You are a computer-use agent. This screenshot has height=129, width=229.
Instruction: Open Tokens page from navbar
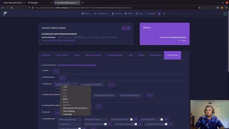(x=129, y=14)
